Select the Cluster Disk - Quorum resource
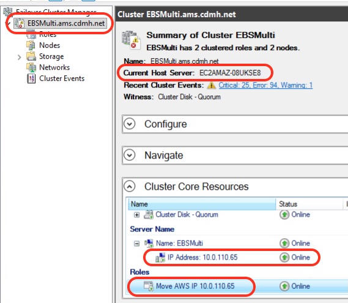The width and height of the screenshot is (348, 303). pyautogui.click(x=187, y=215)
